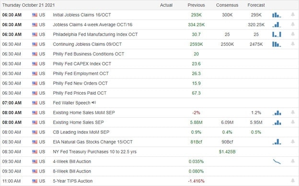Select consensus value 2550K
Viewport: 299px width, 186px height.
227,44
